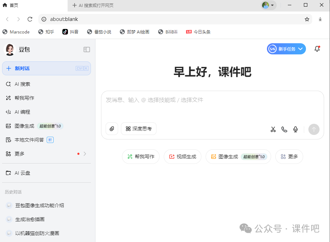Click the message input field
This screenshot has width=330, height=242.
coord(213,100)
